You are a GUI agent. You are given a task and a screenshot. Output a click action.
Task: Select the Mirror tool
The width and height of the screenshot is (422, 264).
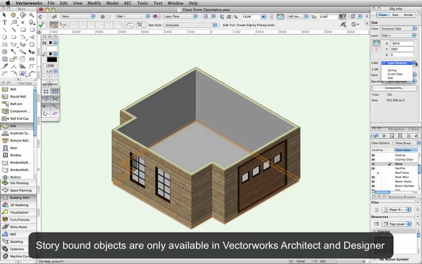(32, 59)
